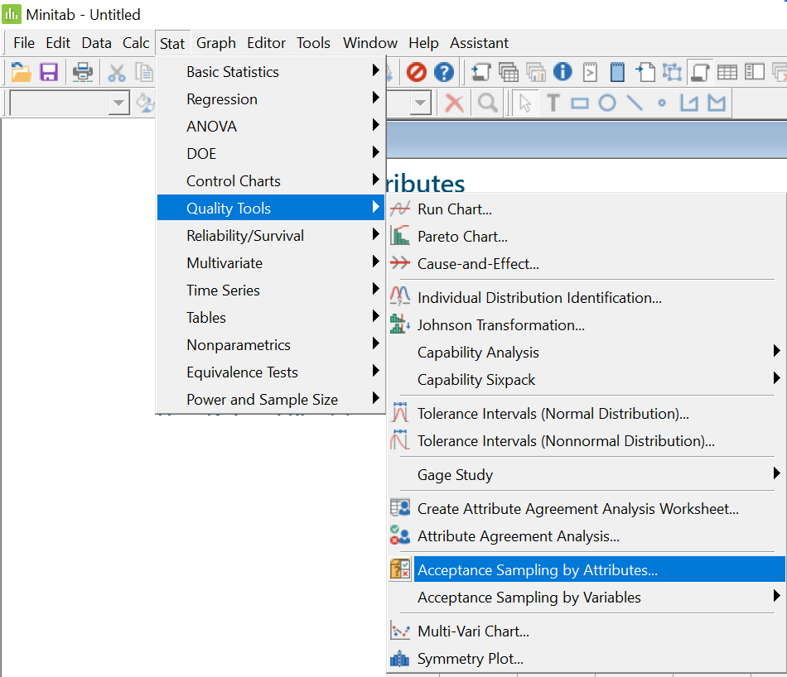Image resolution: width=787 pixels, height=677 pixels.
Task: Open the Graph menu
Action: [215, 43]
